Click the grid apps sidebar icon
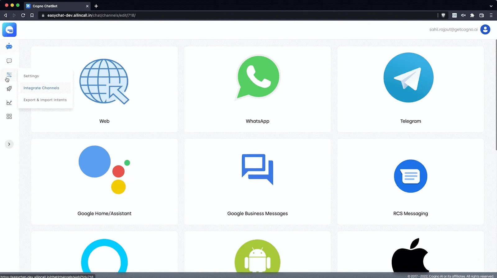The image size is (497, 278). point(9,116)
